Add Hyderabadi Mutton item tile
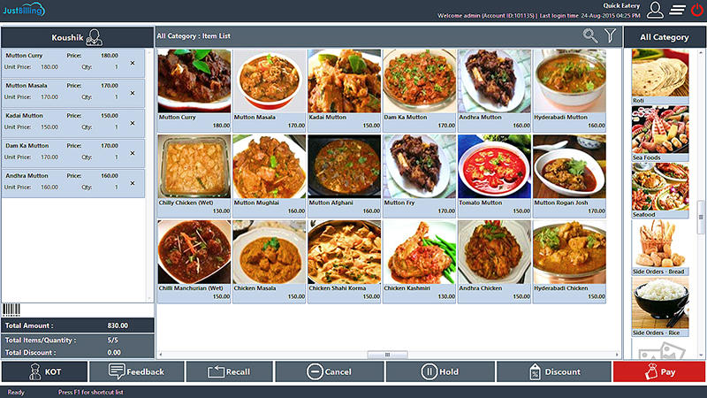 pos(569,90)
